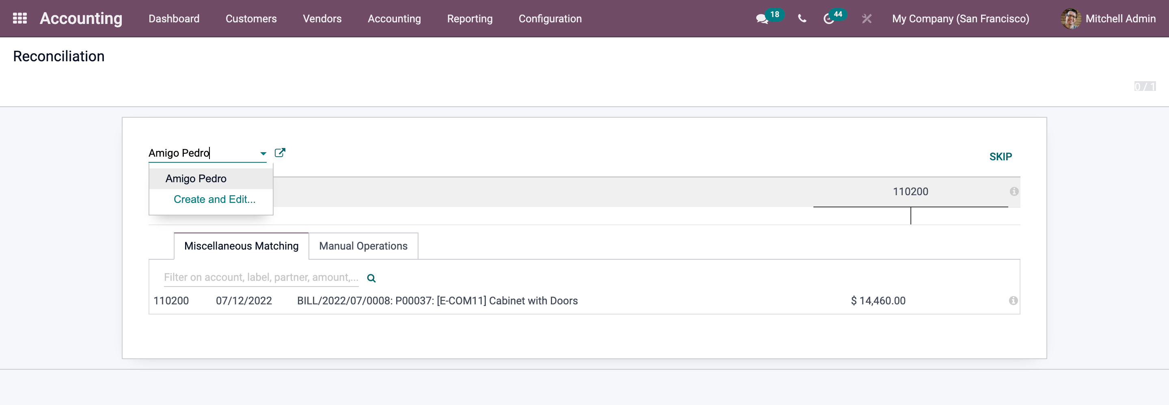This screenshot has width=1169, height=405.
Task: Open partner external link icon
Action: click(280, 153)
